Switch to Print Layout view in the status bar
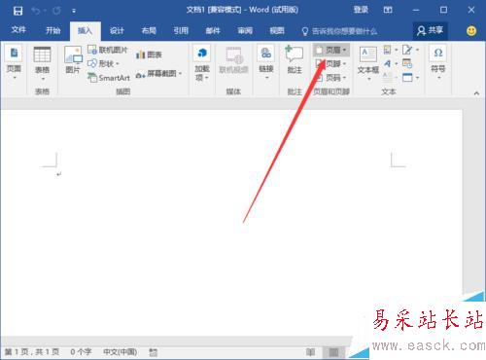Image resolution: width=486 pixels, height=360 pixels. 333,352
